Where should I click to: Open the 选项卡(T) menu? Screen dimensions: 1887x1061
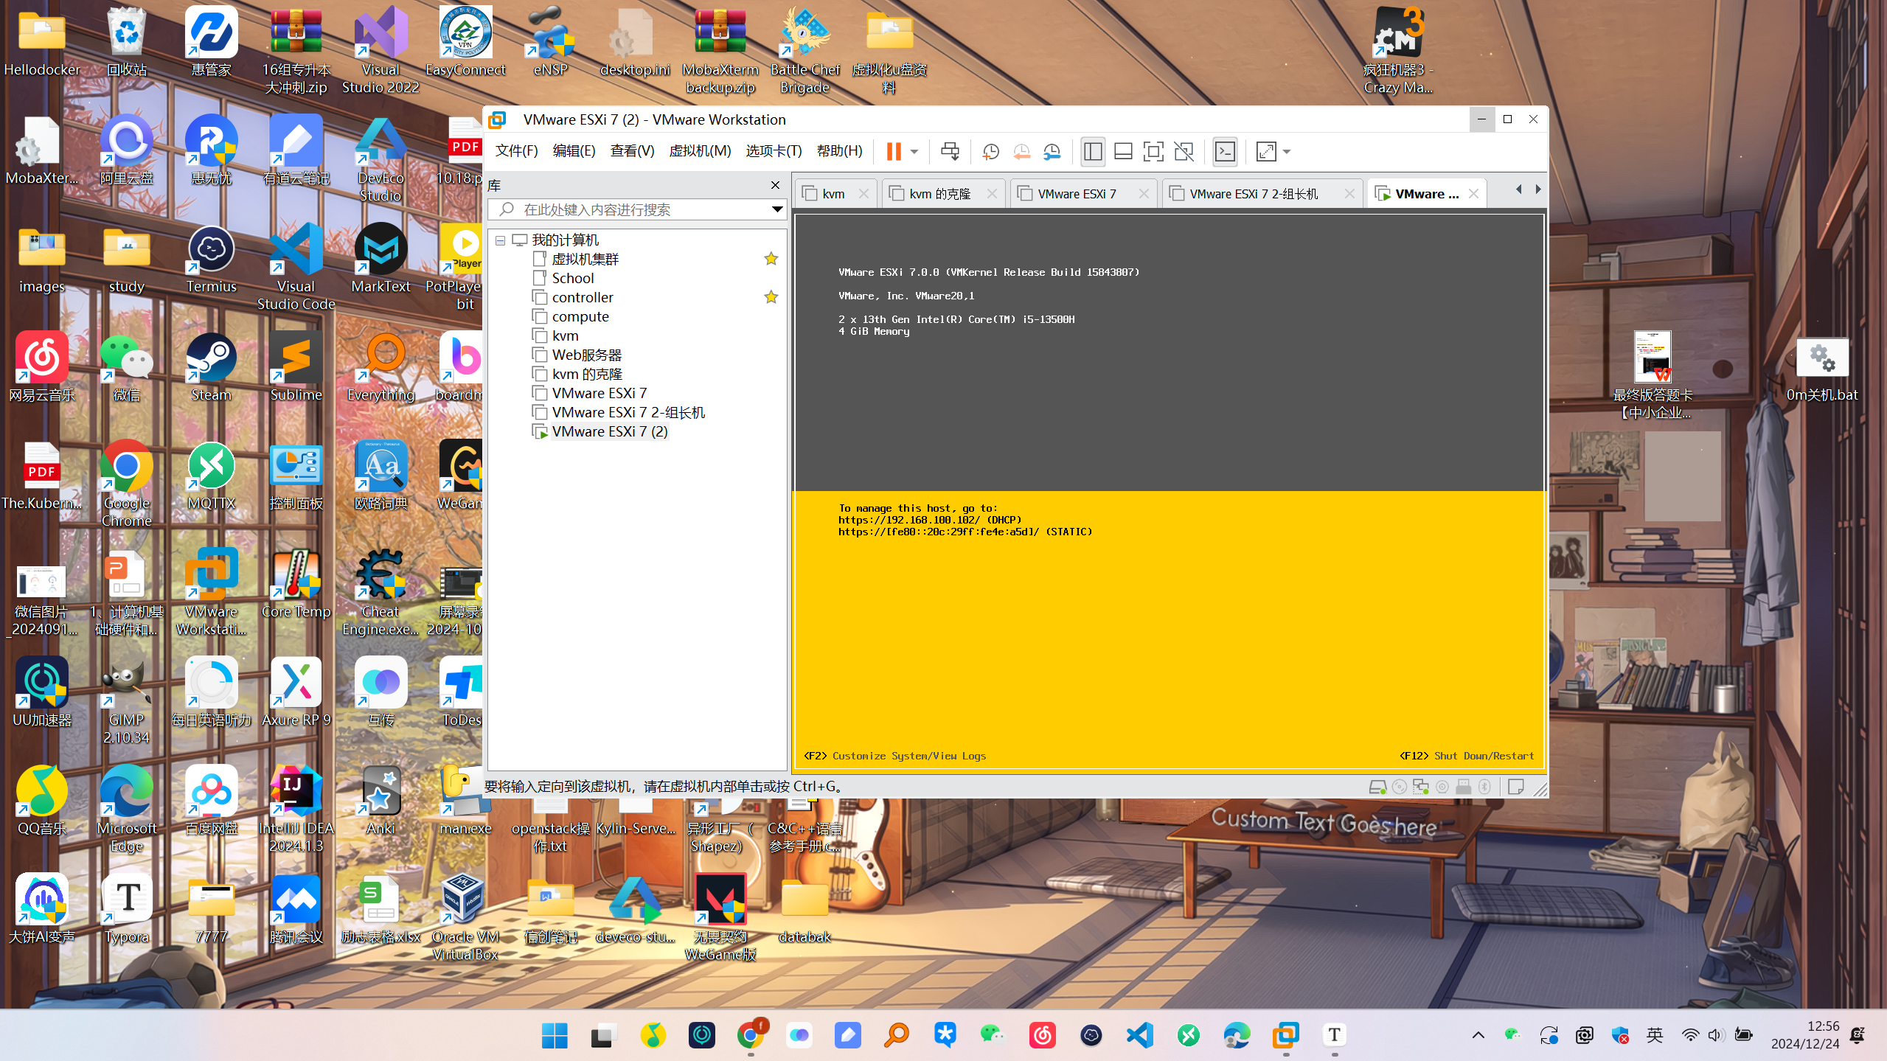coord(773,150)
